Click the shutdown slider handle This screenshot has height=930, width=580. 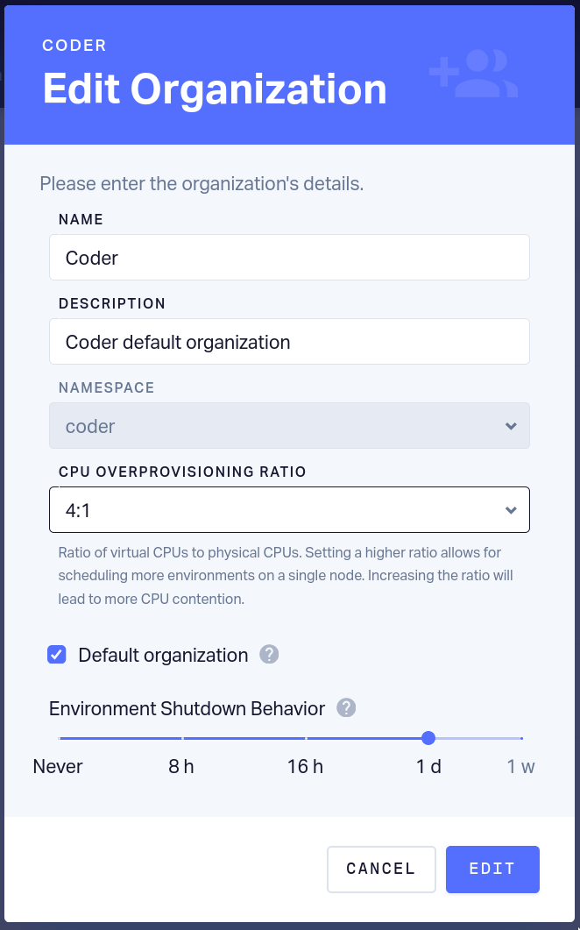point(428,738)
